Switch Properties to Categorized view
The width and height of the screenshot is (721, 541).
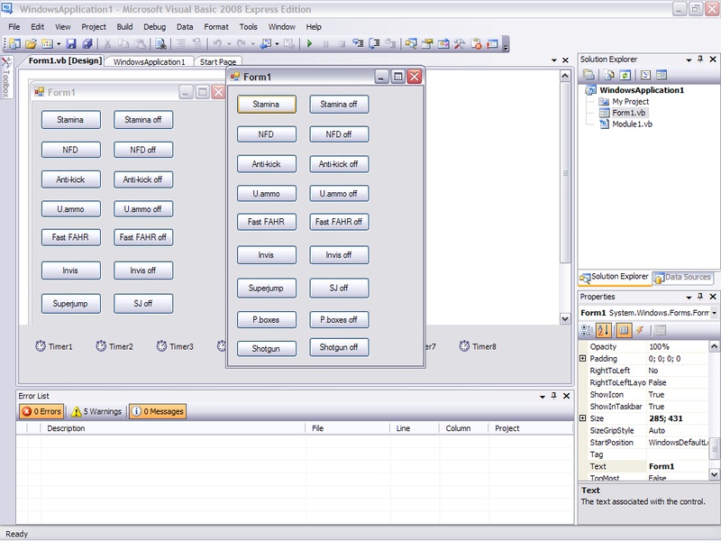click(x=588, y=330)
